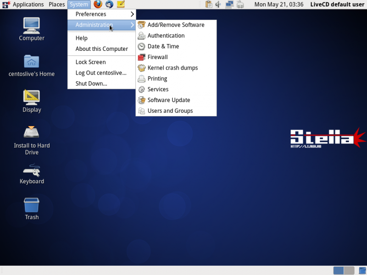367x275 pixels.
Task: Open the Display desktop icon
Action: (x=32, y=101)
